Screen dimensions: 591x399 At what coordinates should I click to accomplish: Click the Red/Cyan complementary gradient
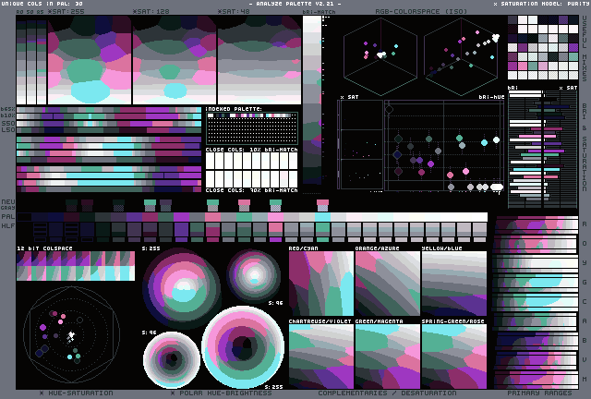click(320, 284)
